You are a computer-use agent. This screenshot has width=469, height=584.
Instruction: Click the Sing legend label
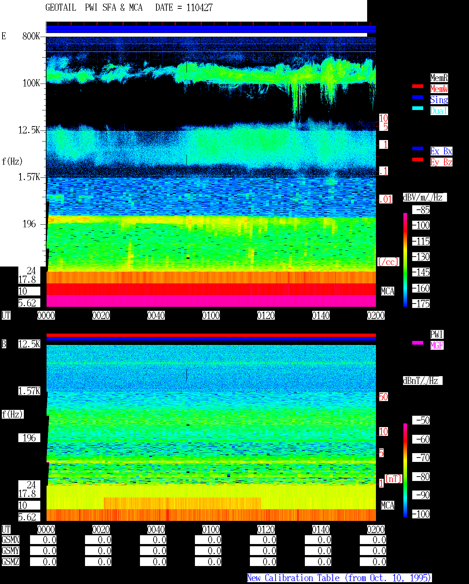[439, 100]
